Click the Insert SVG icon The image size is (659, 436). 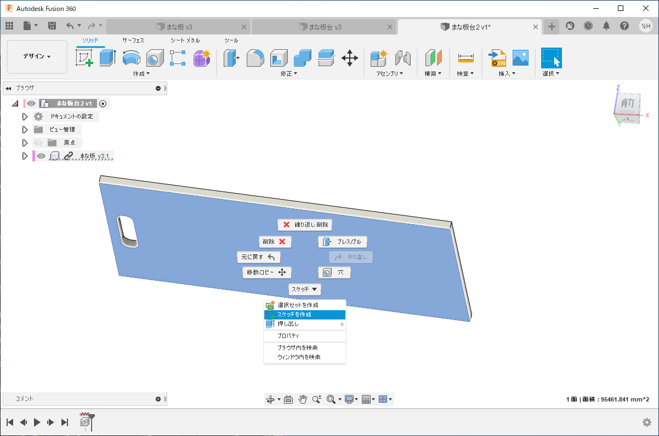pos(497,57)
